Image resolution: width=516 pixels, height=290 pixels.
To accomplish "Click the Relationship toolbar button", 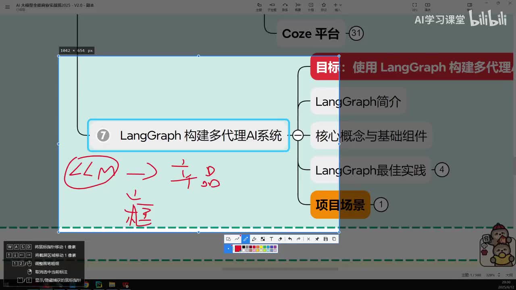I will click(x=285, y=6).
